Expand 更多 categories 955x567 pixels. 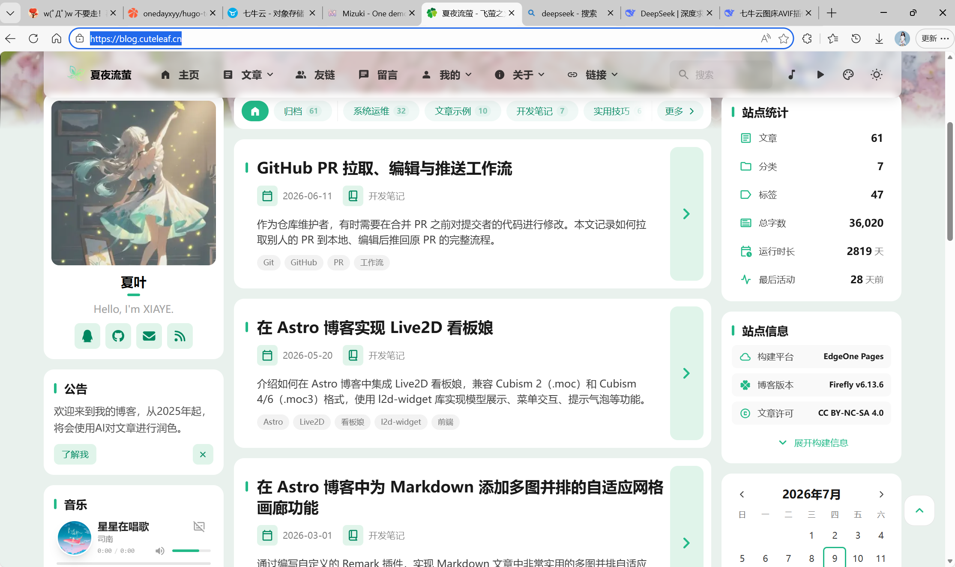click(680, 111)
